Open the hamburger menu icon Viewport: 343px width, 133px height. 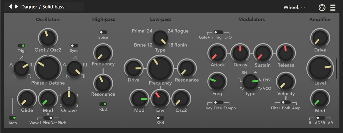pyautogui.click(x=333, y=8)
